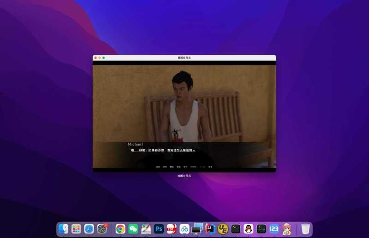This screenshot has width=369, height=238.
Task: Click the game window title text
Action: pos(184,58)
